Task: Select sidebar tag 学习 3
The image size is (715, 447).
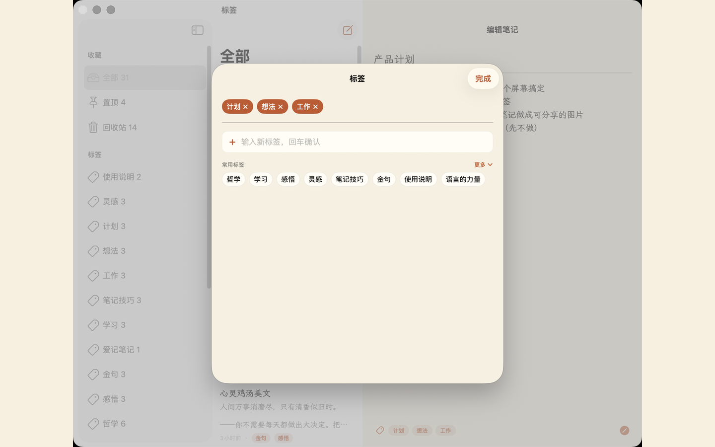Action: [145, 325]
